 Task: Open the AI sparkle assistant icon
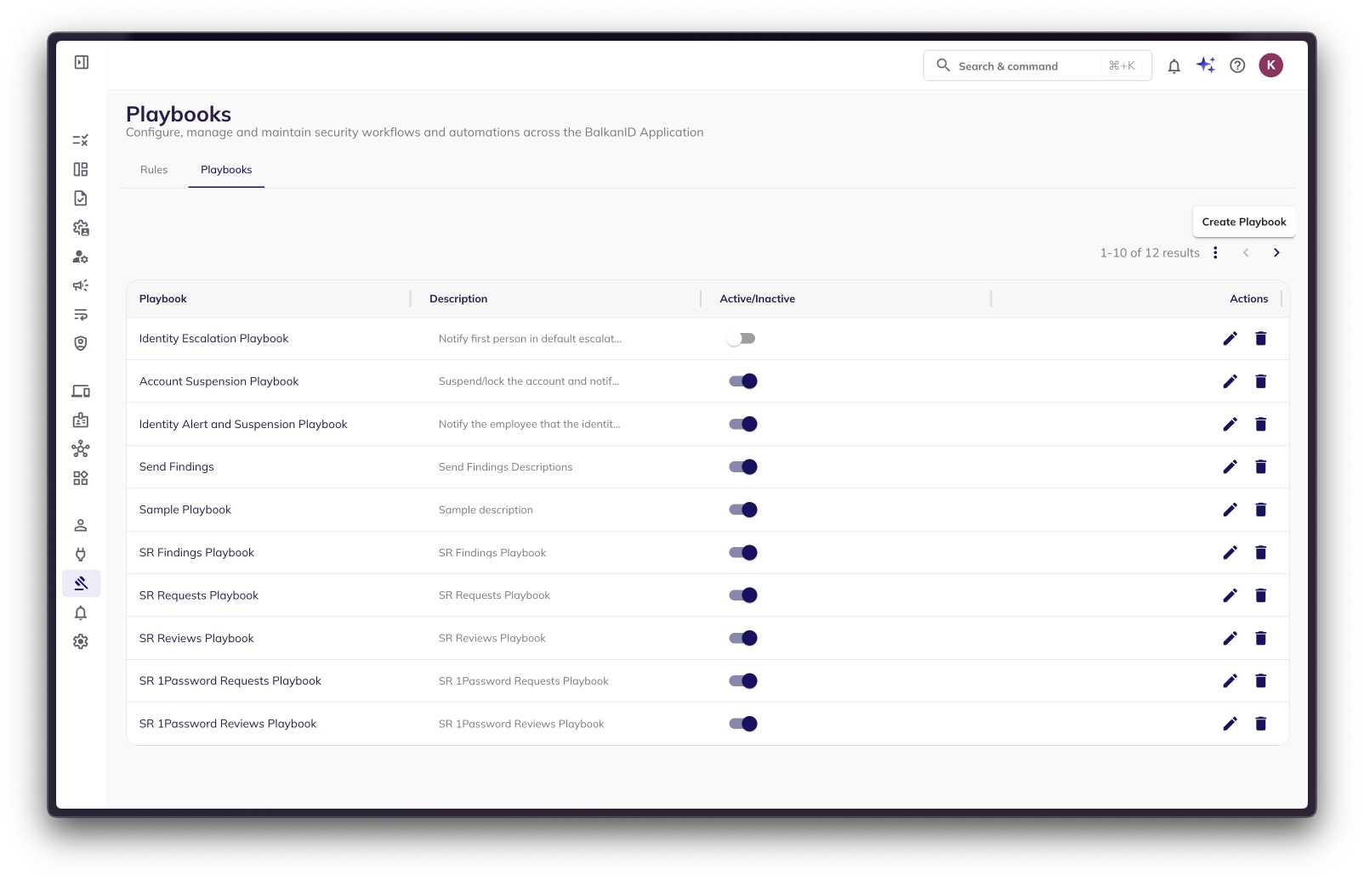tap(1206, 65)
